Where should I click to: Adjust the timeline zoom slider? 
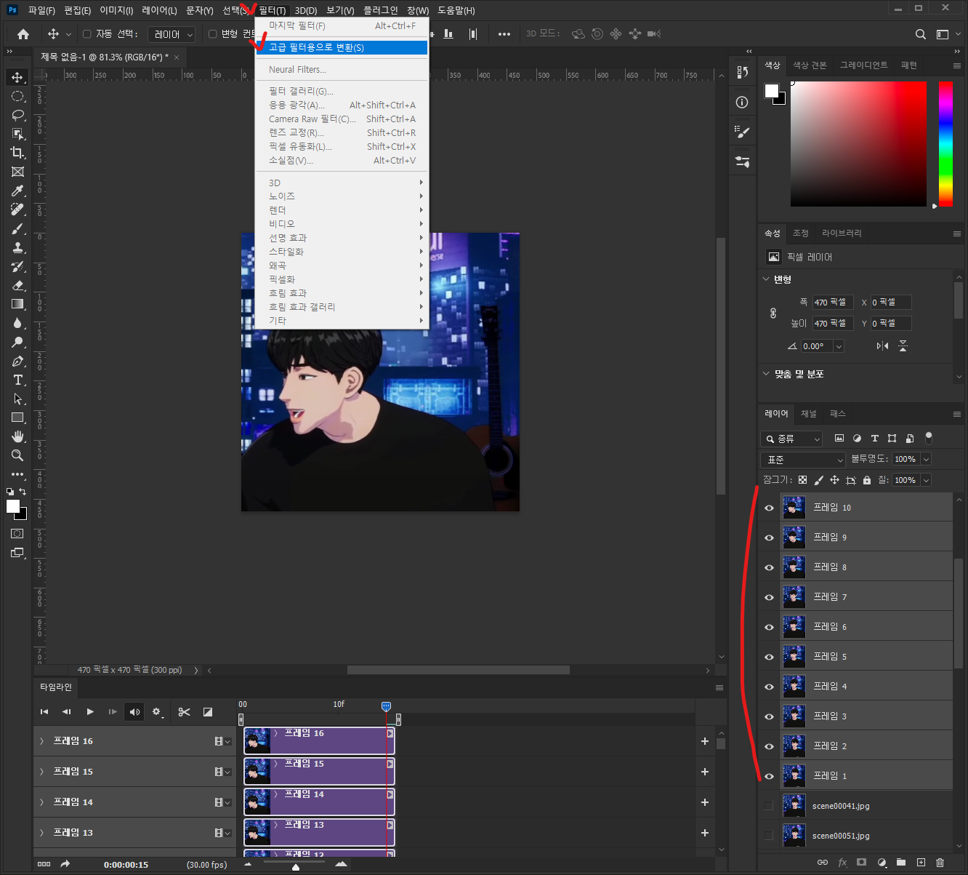296,866
